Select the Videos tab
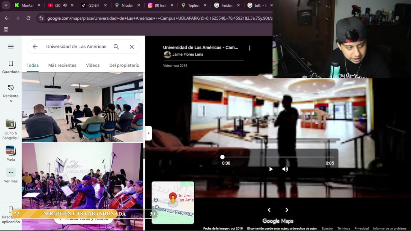Image resolution: width=411 pixels, height=231 pixels. 93,65
